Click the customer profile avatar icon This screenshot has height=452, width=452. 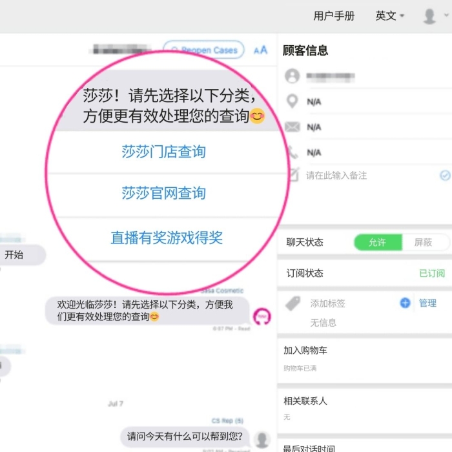[292, 76]
